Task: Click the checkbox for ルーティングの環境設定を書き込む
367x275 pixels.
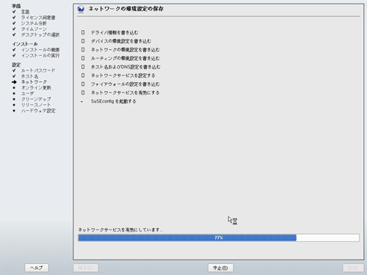Action: (x=83, y=58)
